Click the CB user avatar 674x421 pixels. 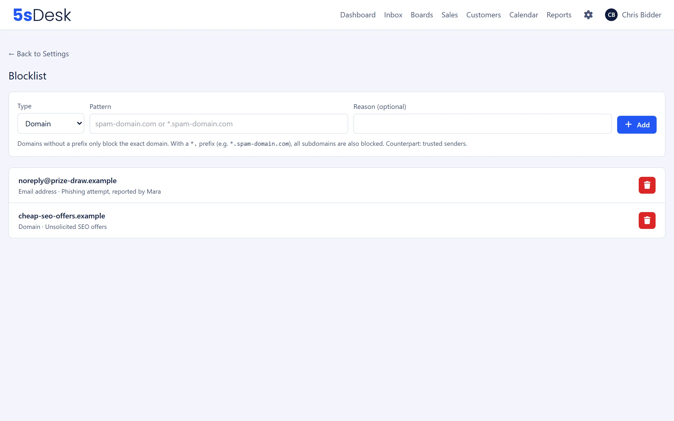click(611, 15)
